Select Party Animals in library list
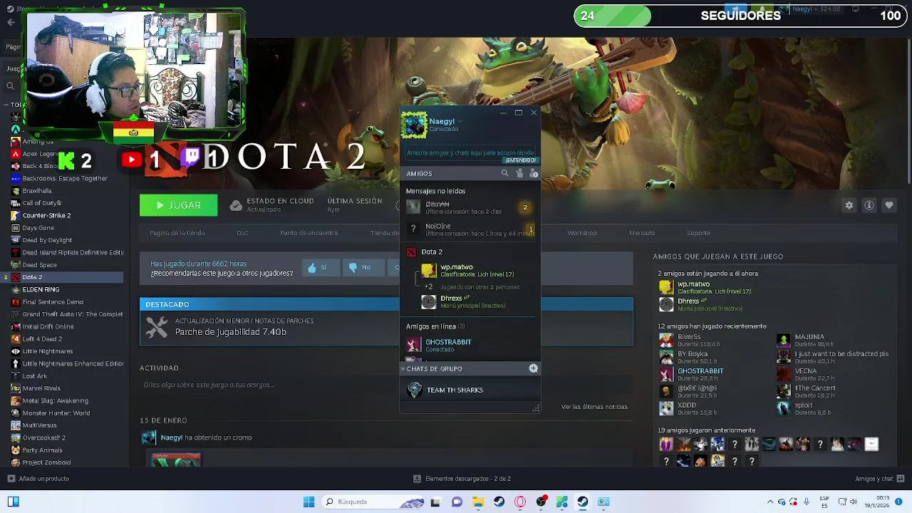Screen dimensions: 912x513 (x=64, y=450)
